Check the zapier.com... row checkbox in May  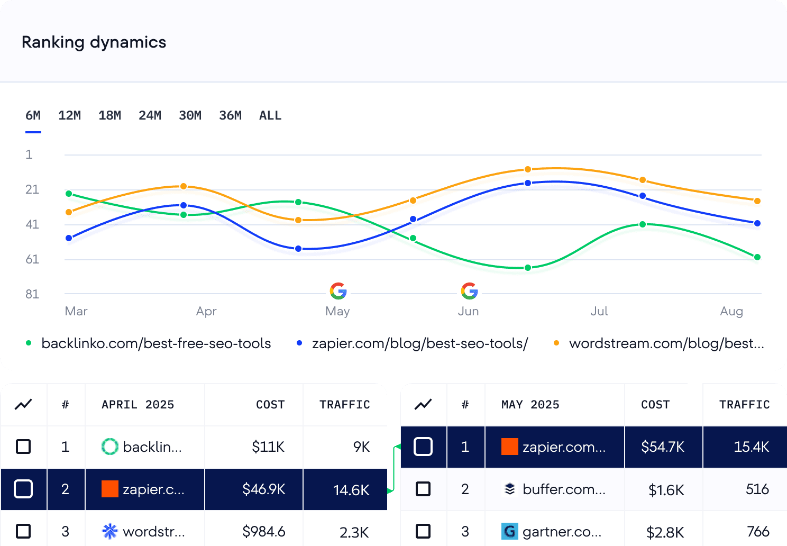423,447
